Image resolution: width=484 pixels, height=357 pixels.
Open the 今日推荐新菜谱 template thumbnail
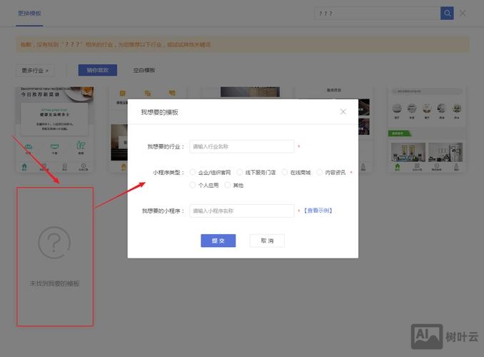pyautogui.click(x=55, y=129)
